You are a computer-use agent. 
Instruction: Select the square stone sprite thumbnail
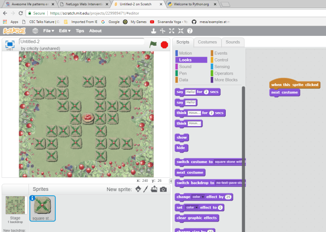click(42, 208)
